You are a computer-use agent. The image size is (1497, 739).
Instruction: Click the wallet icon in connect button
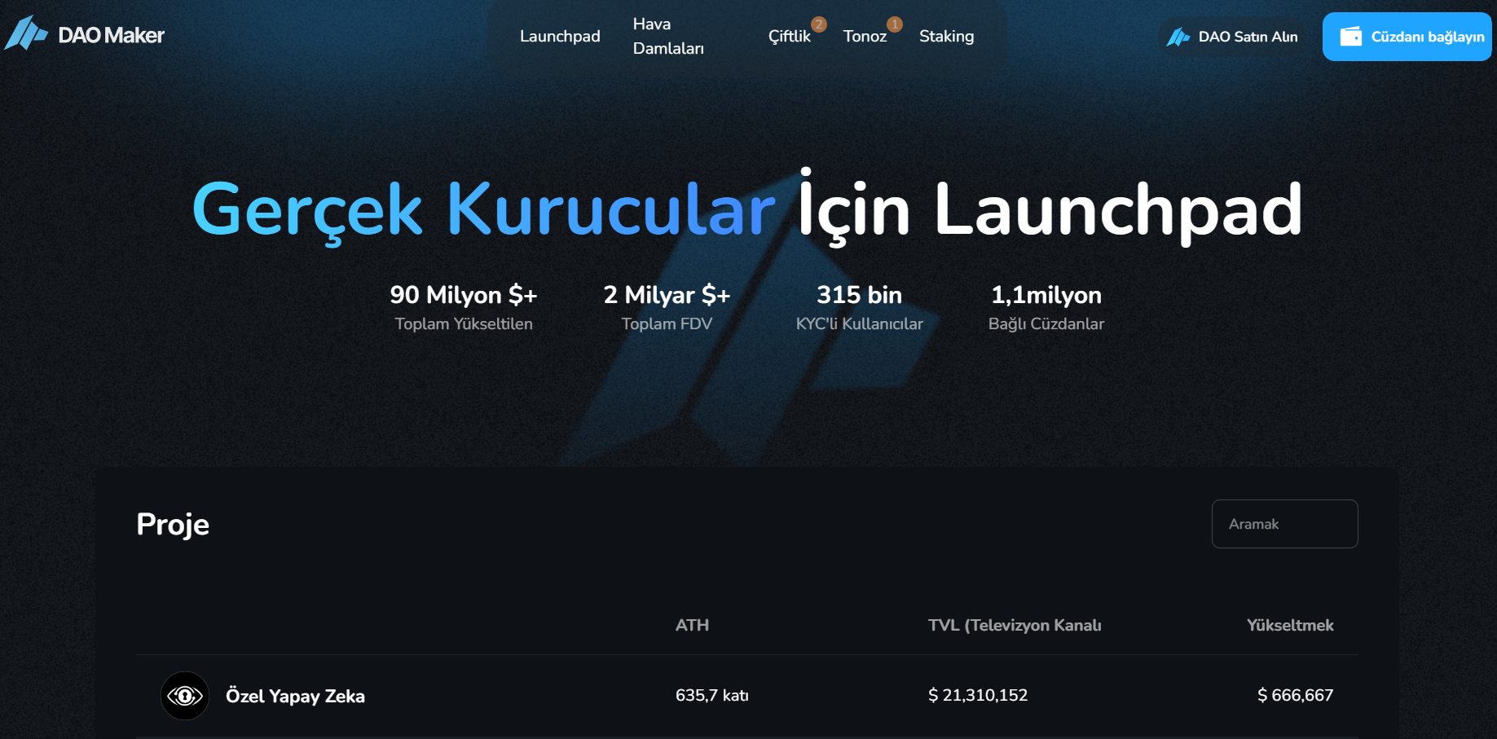1351,37
